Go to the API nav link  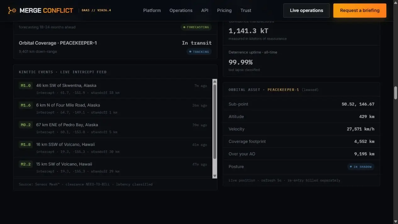pos(205,10)
